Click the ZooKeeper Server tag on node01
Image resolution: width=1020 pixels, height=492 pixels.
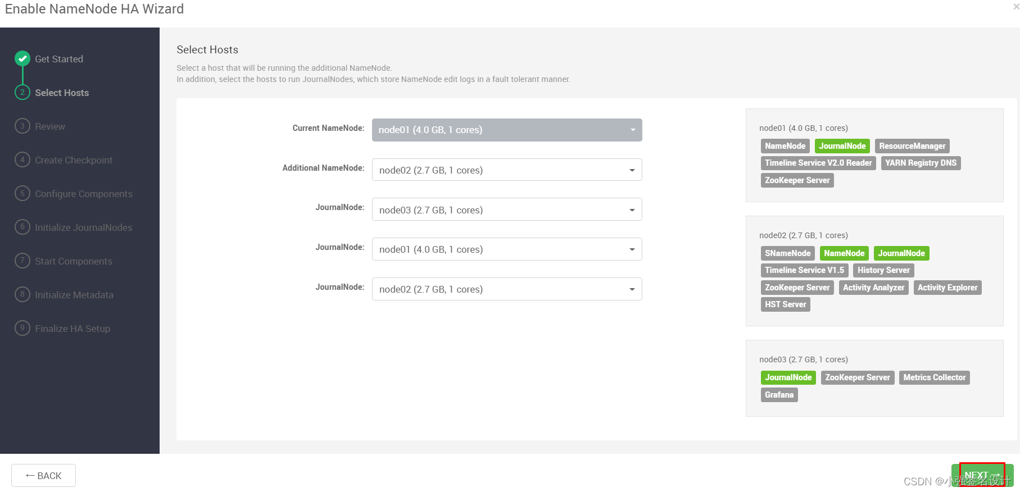tap(797, 180)
